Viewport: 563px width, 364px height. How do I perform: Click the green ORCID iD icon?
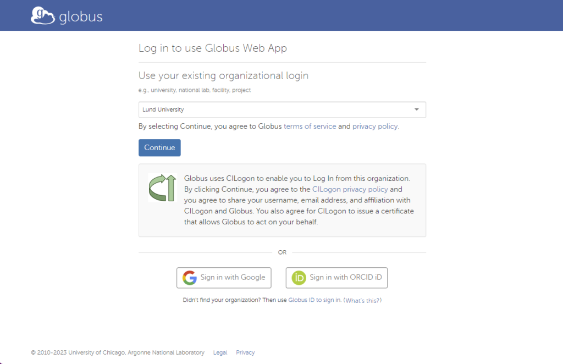coord(299,278)
